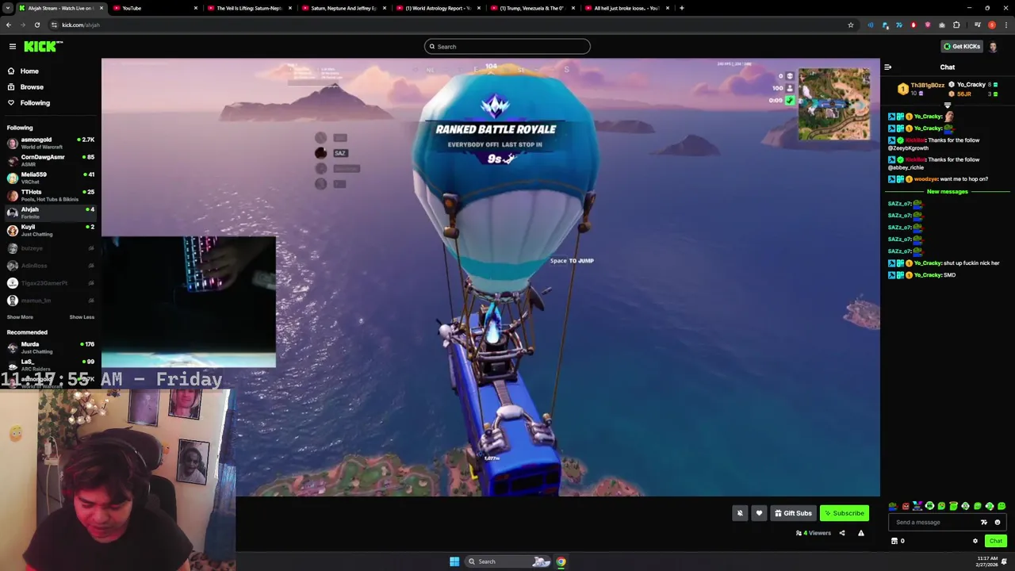This screenshot has height=571, width=1015.
Task: Open the share stream icon
Action: pos(842,533)
